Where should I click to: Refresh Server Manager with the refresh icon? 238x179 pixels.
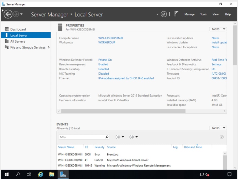(164, 14)
